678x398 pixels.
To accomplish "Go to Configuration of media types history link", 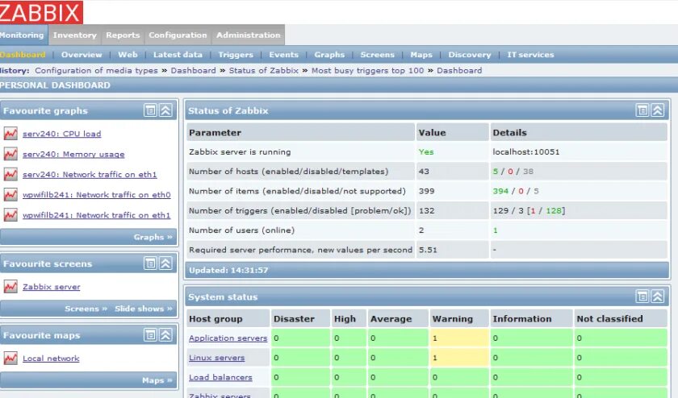I will pos(96,70).
